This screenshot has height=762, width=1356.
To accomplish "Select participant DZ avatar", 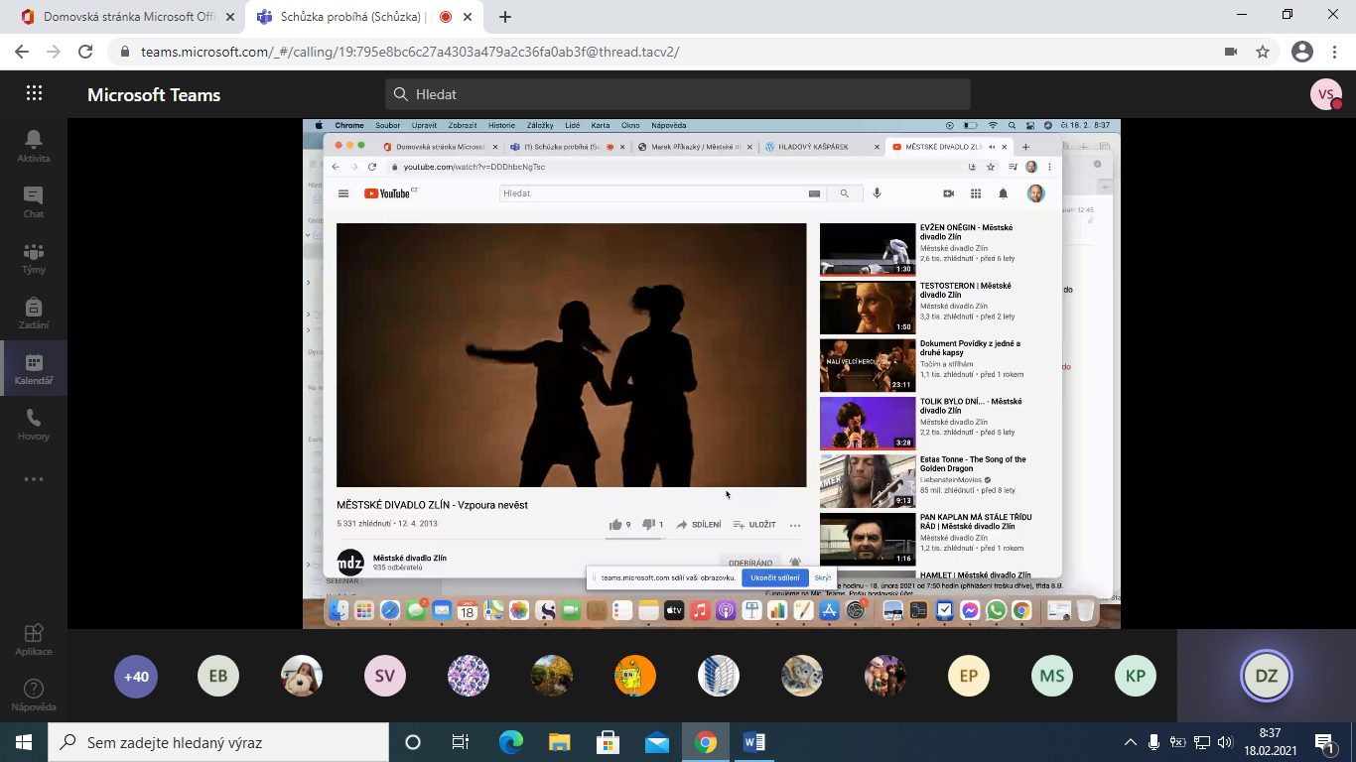I will pos(1267,677).
